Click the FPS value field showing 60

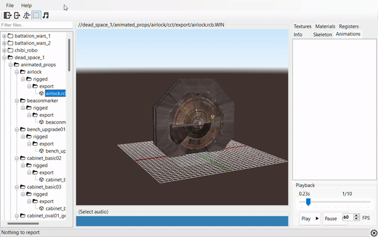pyautogui.click(x=348, y=217)
